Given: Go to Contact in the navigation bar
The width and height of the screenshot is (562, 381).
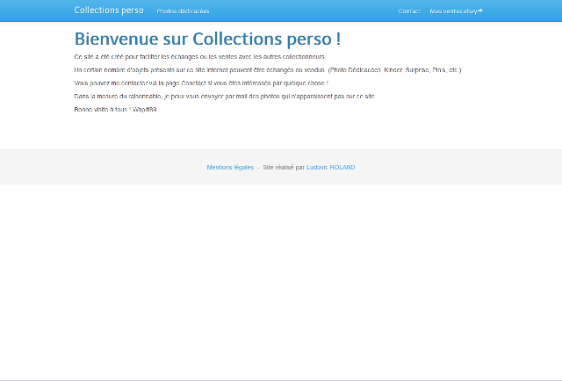Looking at the screenshot, I should (x=409, y=11).
